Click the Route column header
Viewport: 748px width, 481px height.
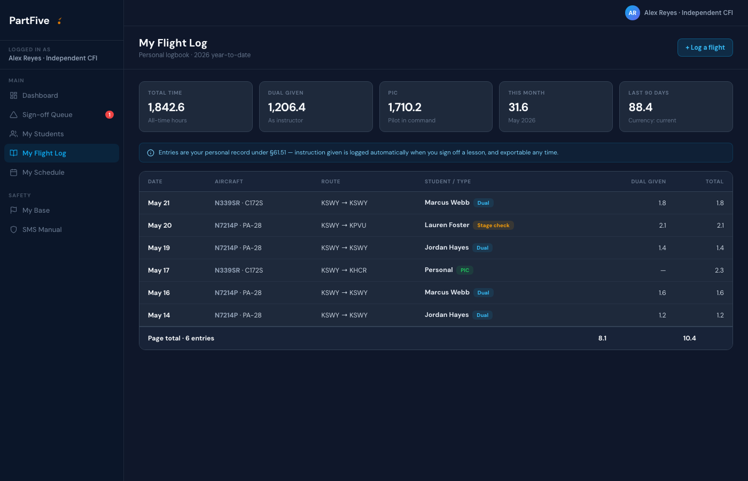click(331, 182)
